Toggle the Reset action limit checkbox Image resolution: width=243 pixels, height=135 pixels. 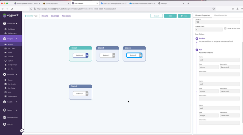tap(226, 28)
